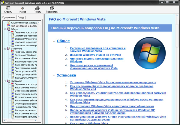
Task: Click content pane scroll up arrow
Action: click(x=177, y=16)
